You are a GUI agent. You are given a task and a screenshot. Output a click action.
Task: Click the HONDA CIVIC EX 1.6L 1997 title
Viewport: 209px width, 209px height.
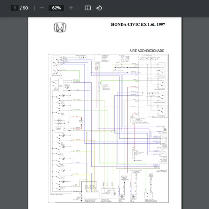coord(138,25)
